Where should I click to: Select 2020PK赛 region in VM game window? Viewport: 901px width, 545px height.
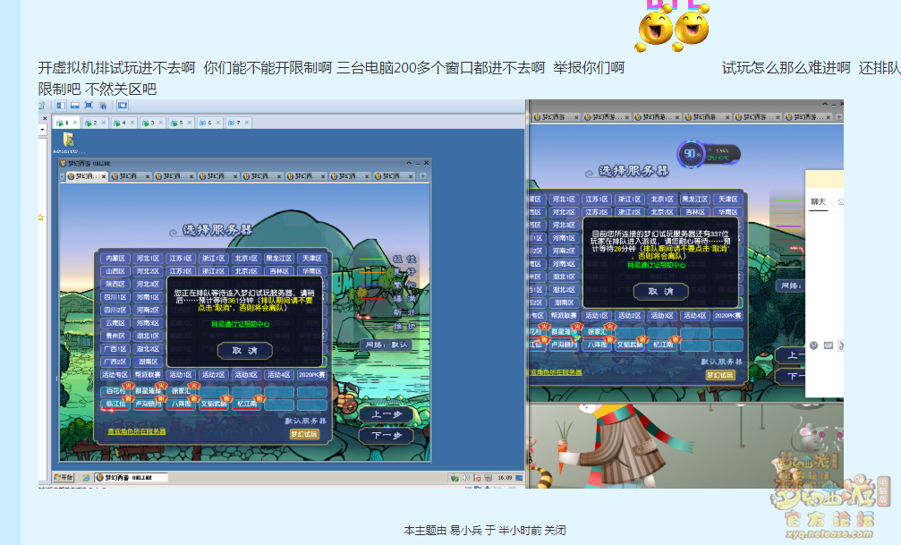tap(312, 375)
